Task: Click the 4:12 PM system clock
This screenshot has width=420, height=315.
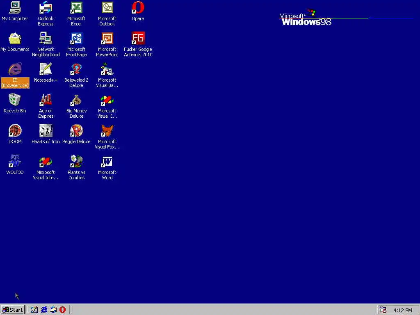Action: pyautogui.click(x=403, y=310)
